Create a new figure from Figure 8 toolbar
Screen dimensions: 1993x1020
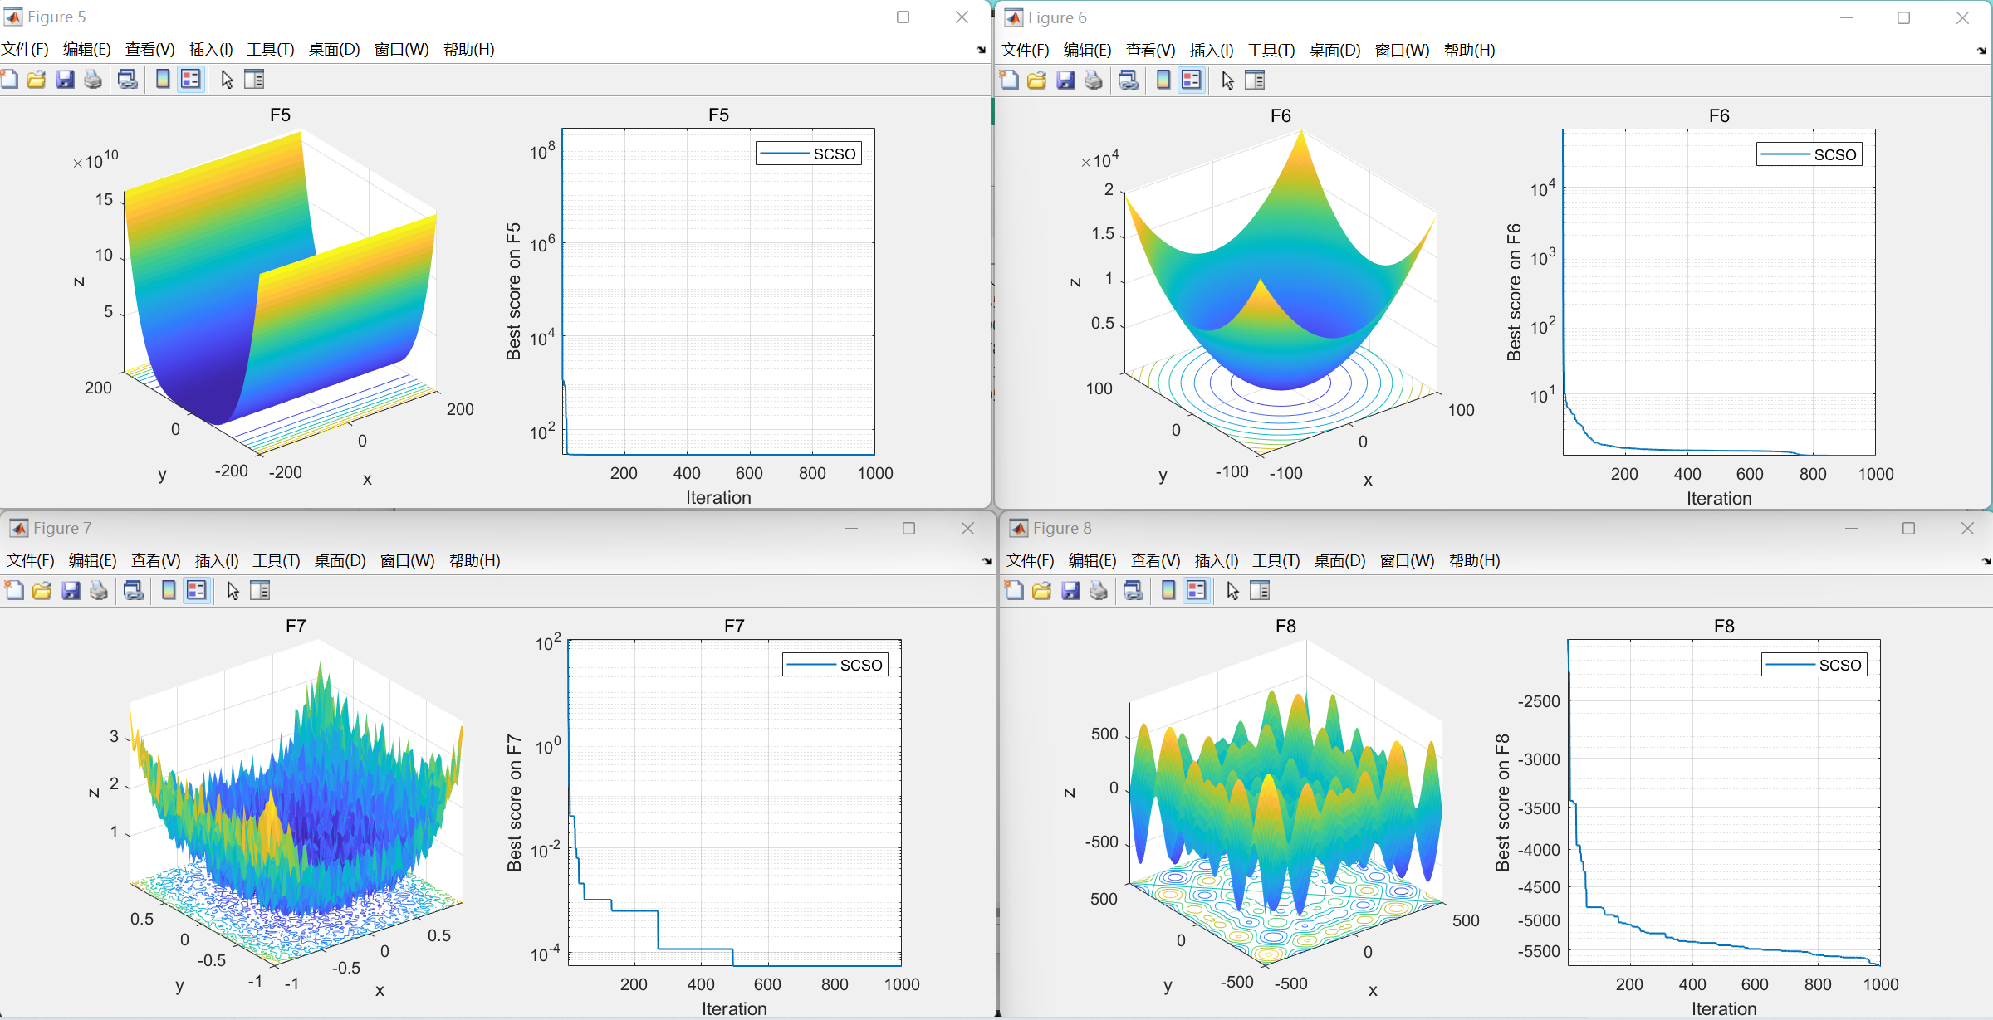[1013, 590]
